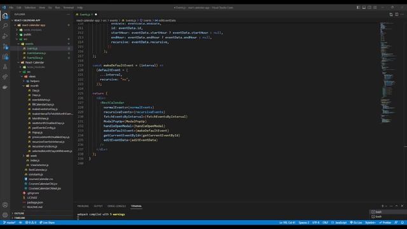Open the Explorer view in activity bar

click(x=5, y=16)
